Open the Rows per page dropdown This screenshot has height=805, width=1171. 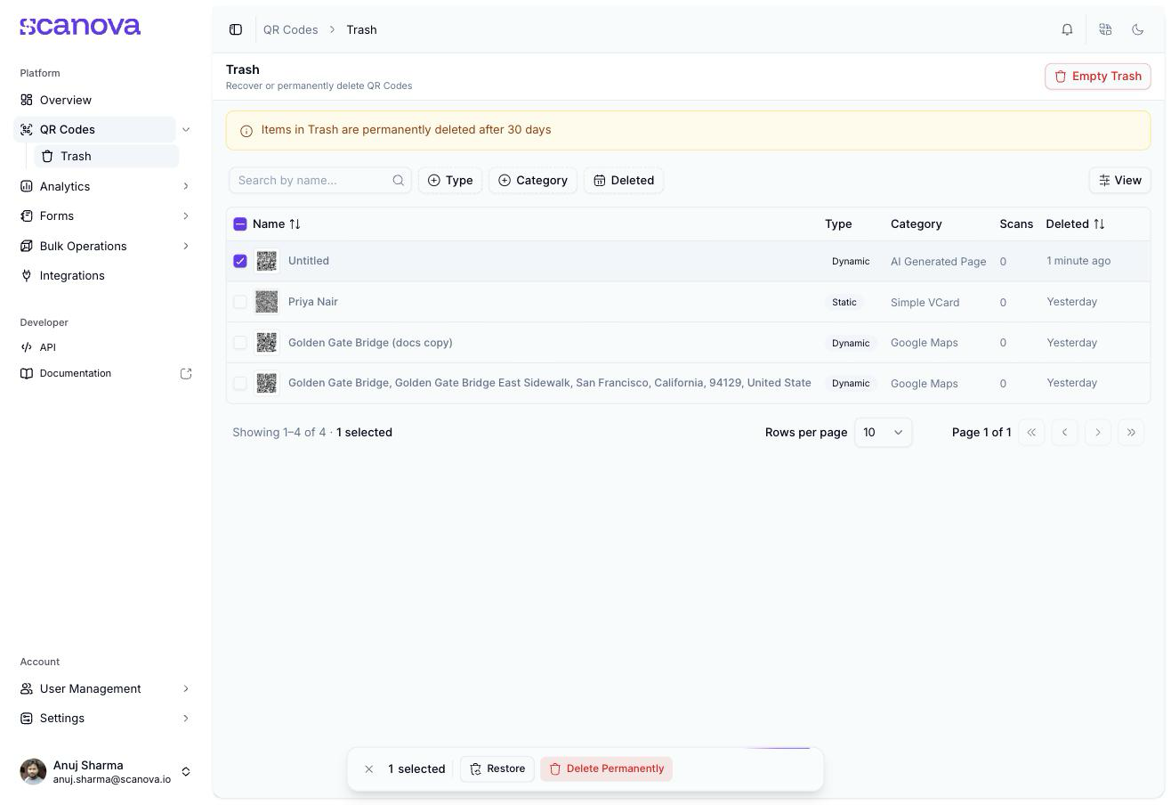click(883, 432)
